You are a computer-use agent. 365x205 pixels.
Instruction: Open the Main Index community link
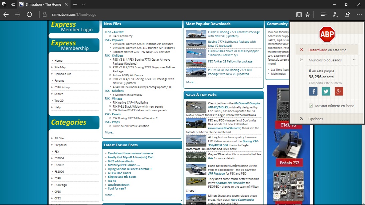point(278,74)
